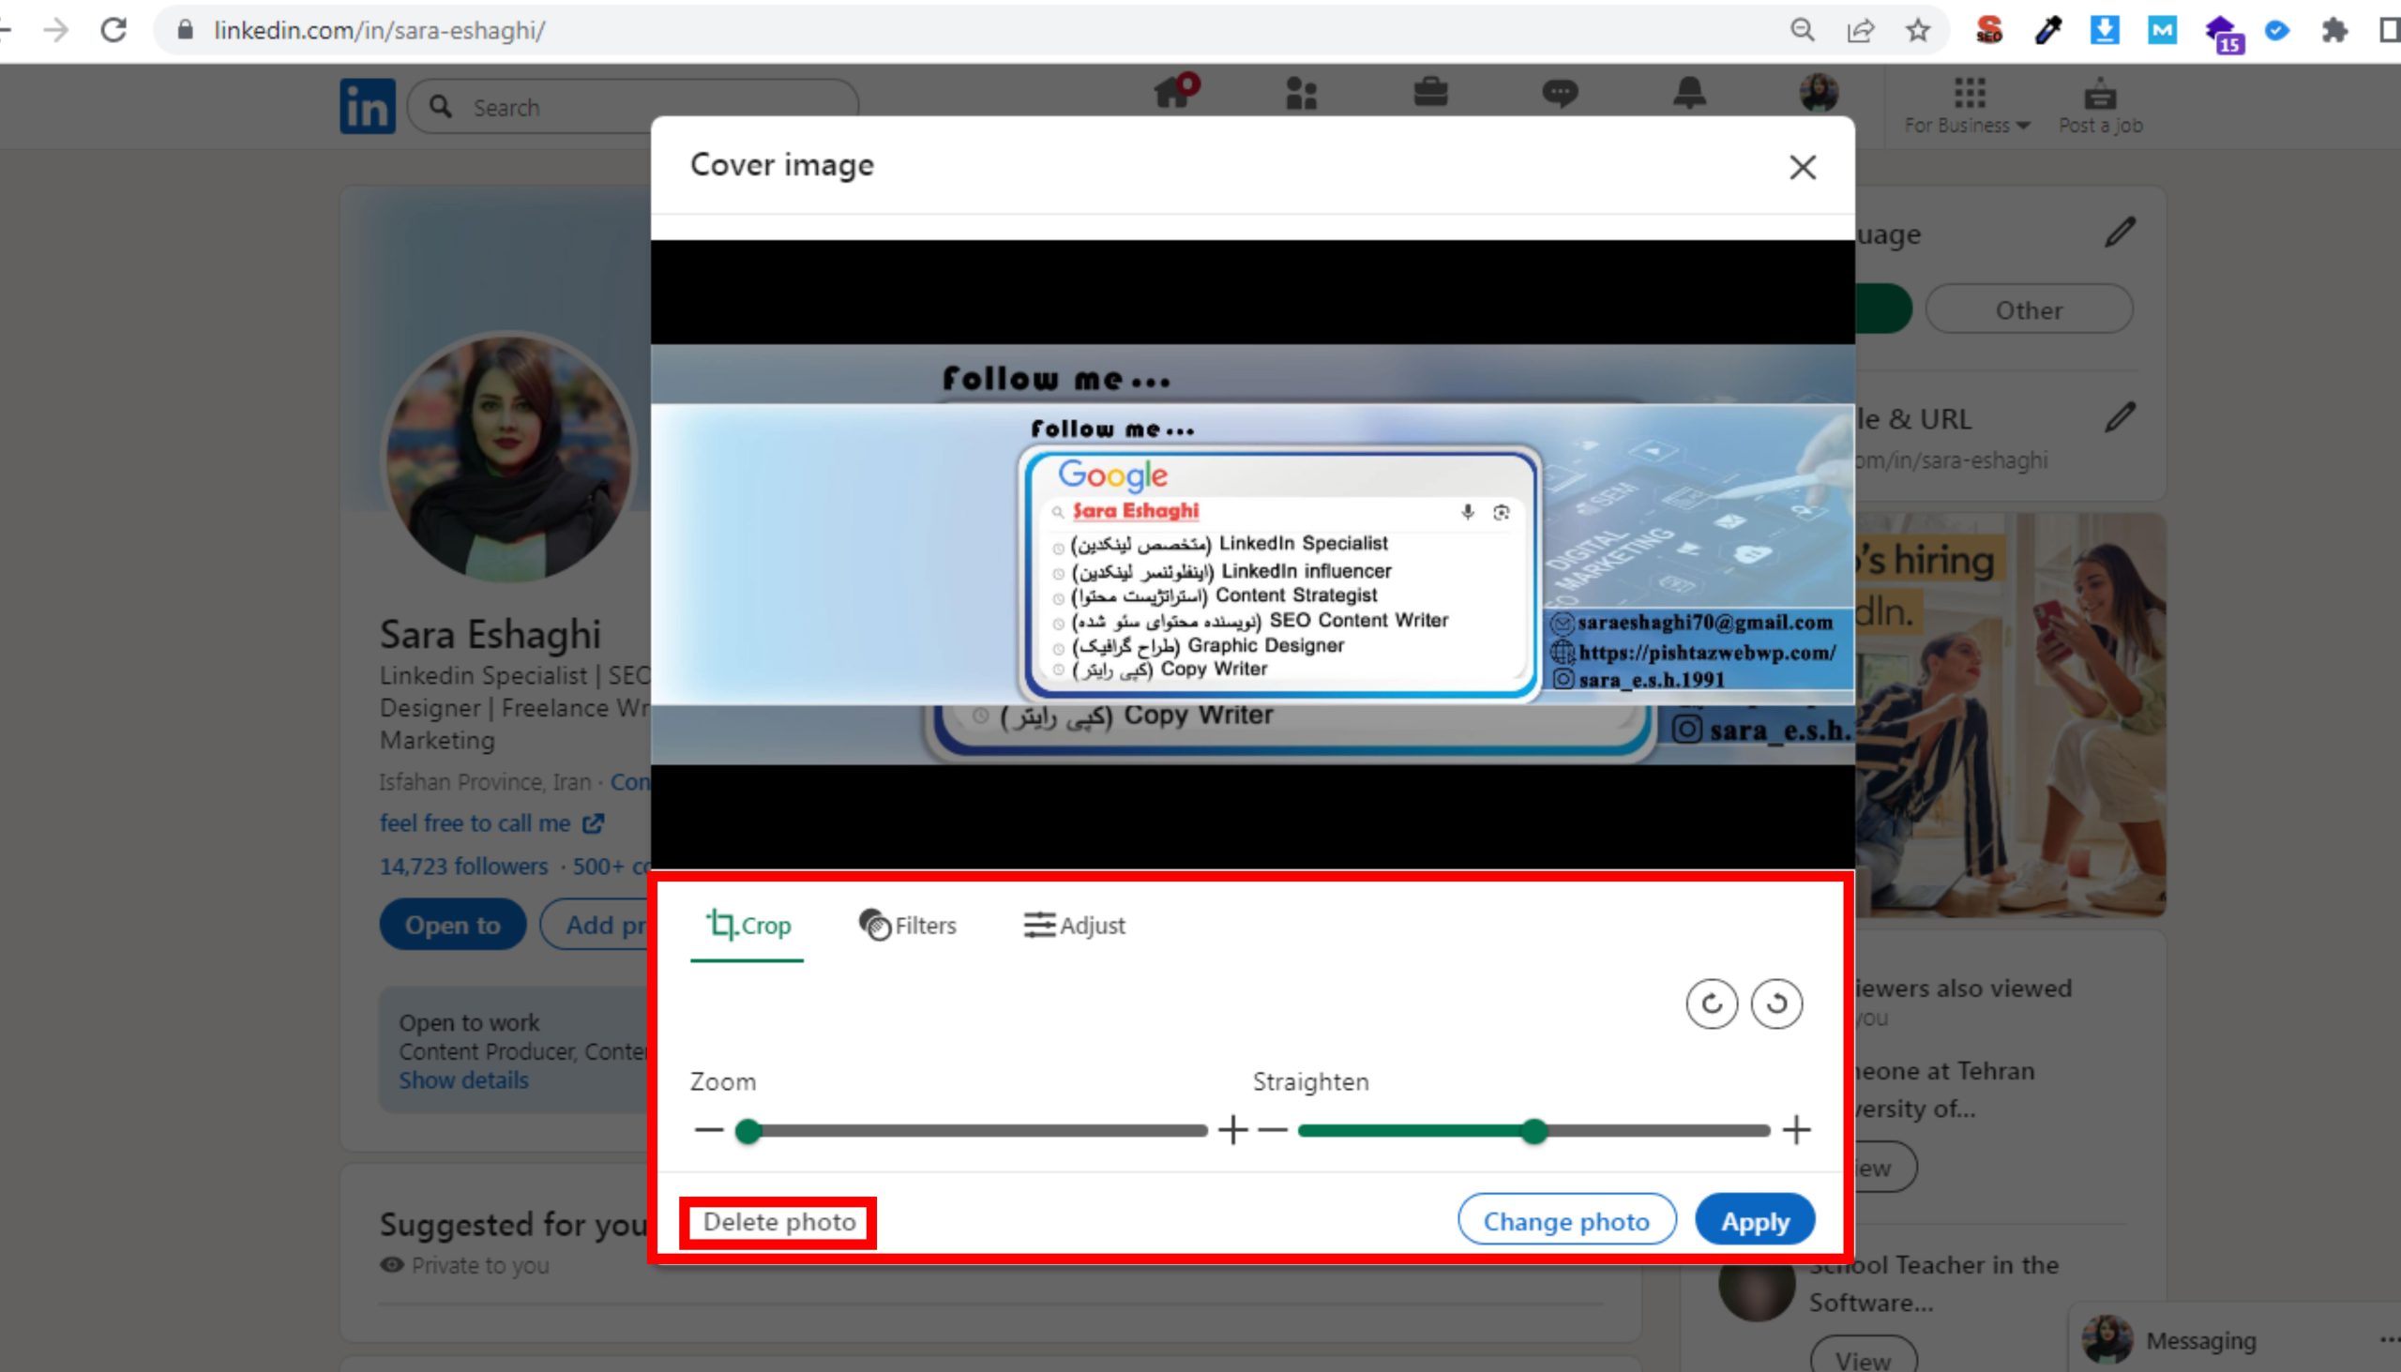Apply the cover image changes
This screenshot has width=2401, height=1372.
(x=1754, y=1219)
